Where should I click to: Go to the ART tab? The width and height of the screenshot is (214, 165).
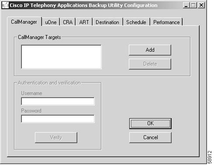(84, 22)
